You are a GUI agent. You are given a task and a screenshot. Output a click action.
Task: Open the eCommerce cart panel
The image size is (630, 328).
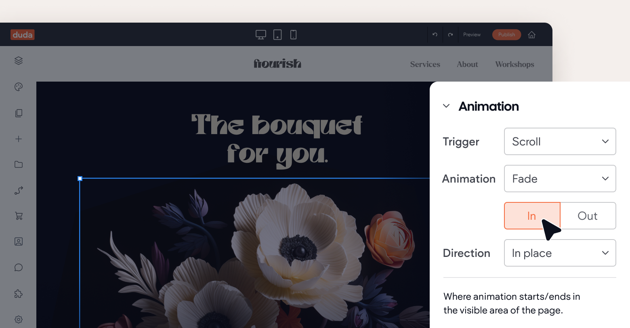point(19,216)
